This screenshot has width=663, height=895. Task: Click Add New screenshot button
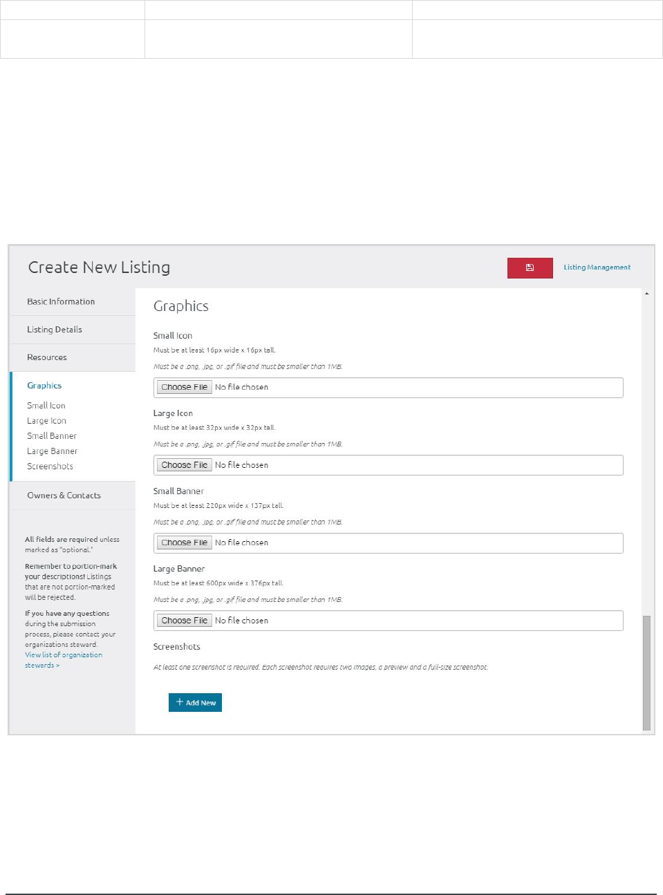pyautogui.click(x=195, y=703)
